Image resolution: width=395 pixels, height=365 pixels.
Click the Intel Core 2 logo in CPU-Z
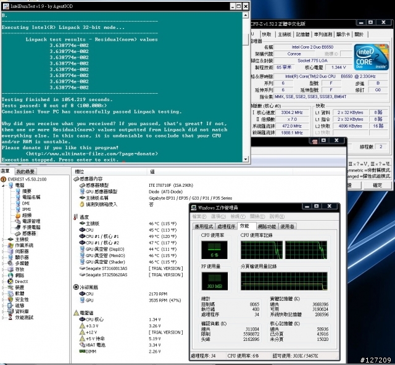coord(371,57)
